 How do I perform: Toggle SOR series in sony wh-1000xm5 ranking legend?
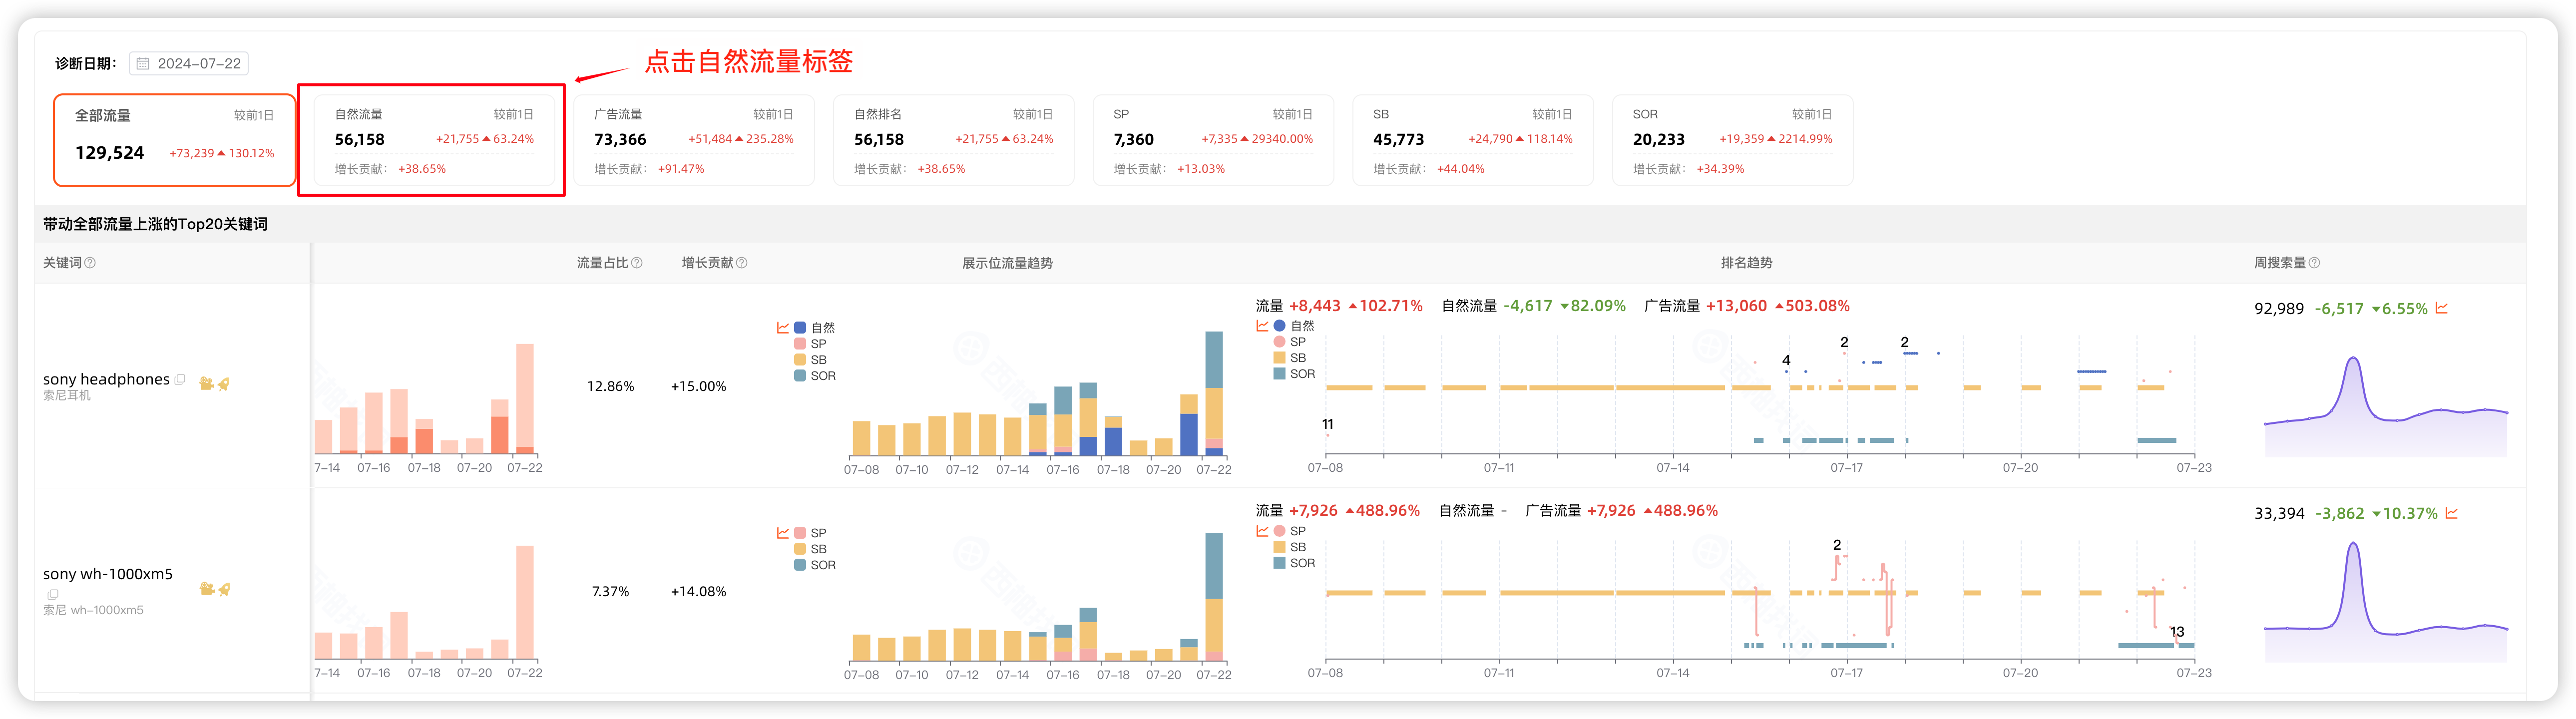point(1294,563)
